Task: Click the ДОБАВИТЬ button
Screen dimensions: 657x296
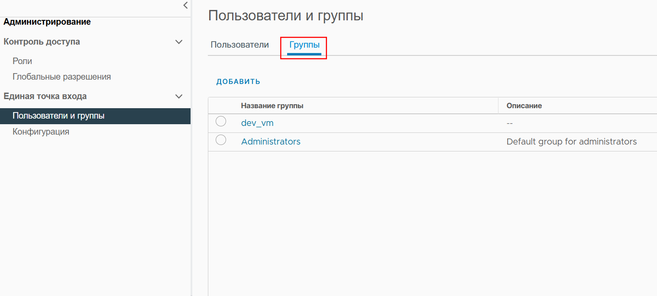Action: 238,82
